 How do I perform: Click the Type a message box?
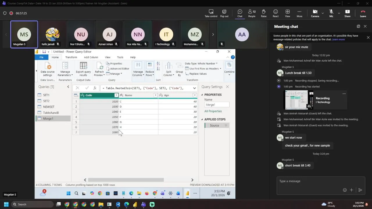pos(321,181)
